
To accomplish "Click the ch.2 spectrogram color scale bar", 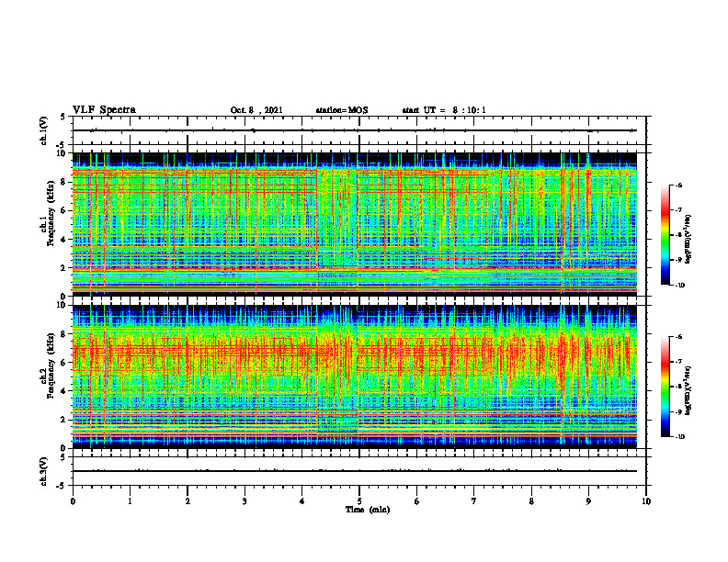I will pyautogui.click(x=665, y=387).
